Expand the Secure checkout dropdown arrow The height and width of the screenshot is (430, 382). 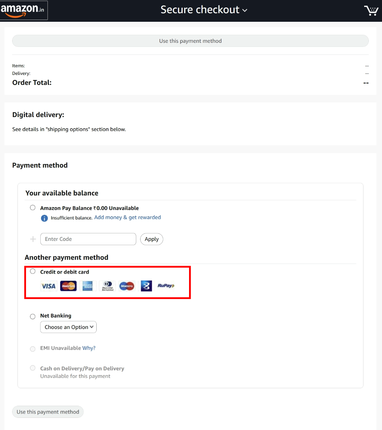point(245,10)
